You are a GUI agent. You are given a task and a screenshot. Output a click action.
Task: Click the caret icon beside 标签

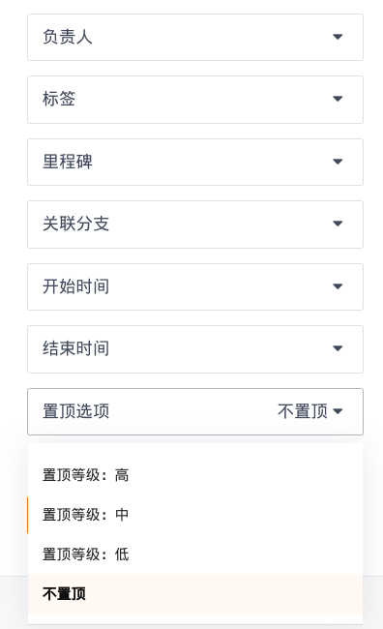[x=338, y=99]
